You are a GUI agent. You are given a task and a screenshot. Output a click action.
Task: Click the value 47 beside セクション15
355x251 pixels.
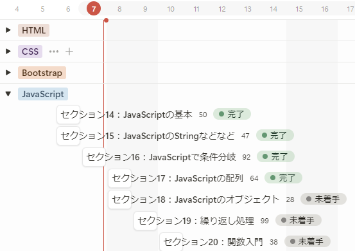point(245,136)
